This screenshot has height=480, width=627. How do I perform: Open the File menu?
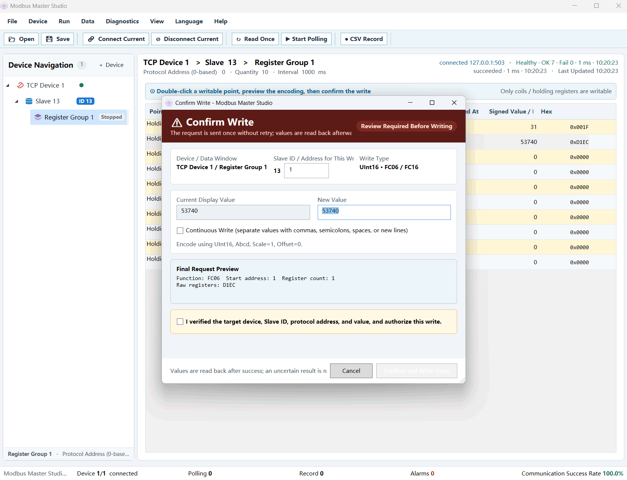tap(12, 21)
